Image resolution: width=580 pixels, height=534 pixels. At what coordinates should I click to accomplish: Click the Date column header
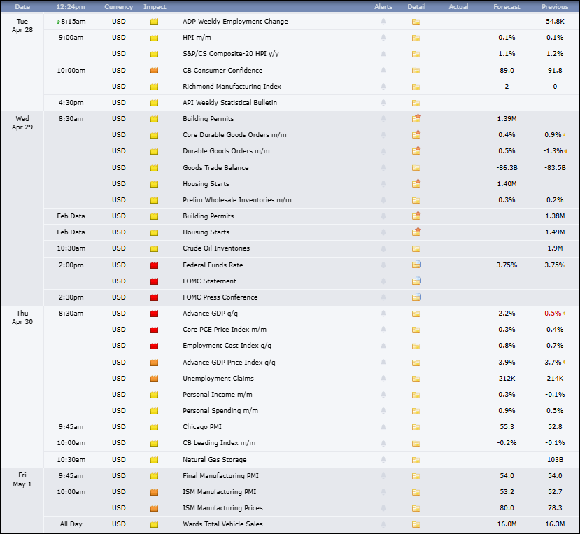click(22, 7)
